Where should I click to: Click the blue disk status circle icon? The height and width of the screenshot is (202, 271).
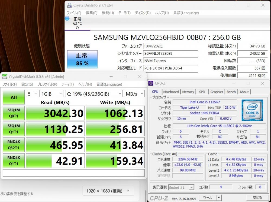click(x=67, y=19)
